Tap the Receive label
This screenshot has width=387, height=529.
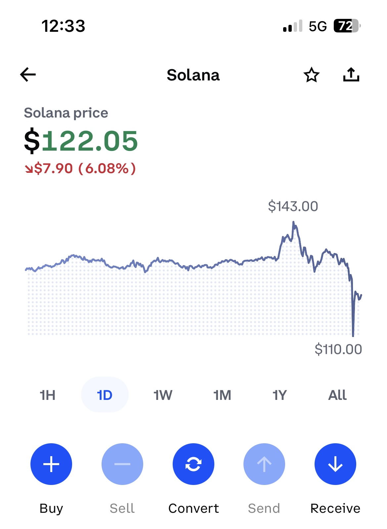pyautogui.click(x=335, y=508)
